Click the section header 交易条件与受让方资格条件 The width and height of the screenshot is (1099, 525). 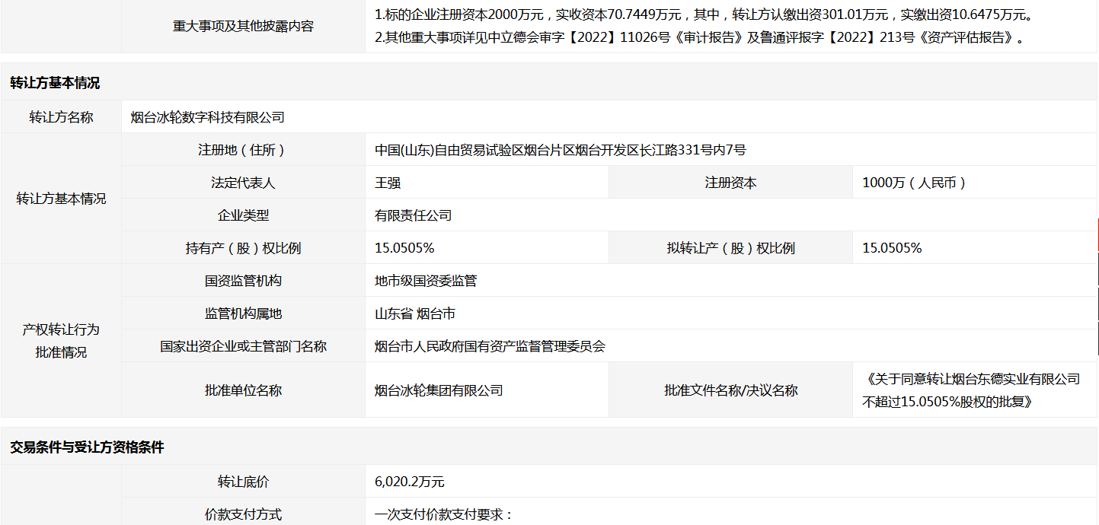pyautogui.click(x=87, y=447)
